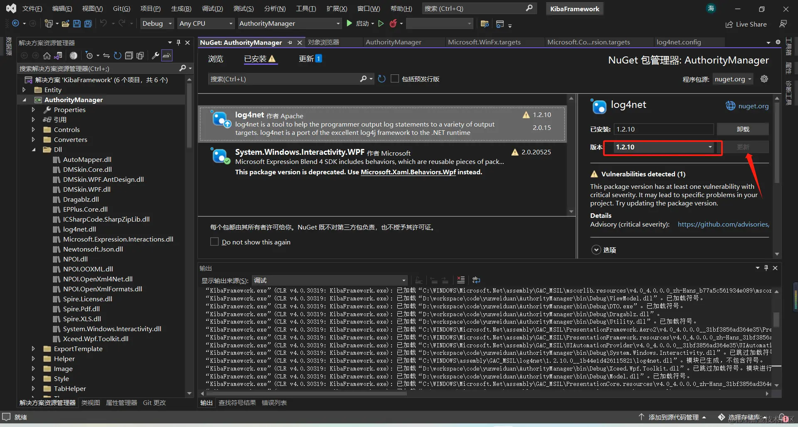This screenshot has height=427, width=798.
Task: Click the feedback icon beside Live Share
Action: [x=783, y=24]
